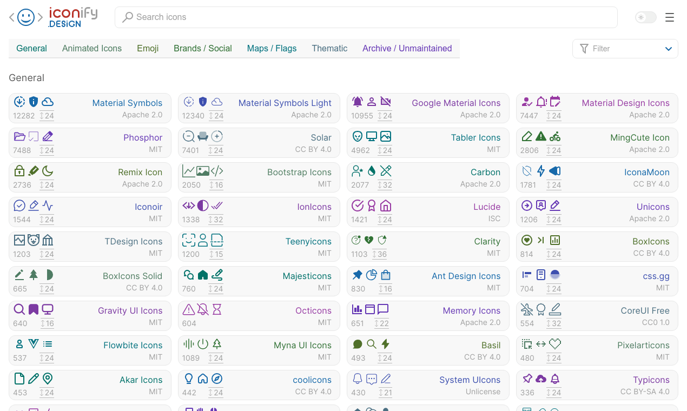
Task: Click shield icon in Material Symbols Light card
Action: pyautogui.click(x=203, y=101)
